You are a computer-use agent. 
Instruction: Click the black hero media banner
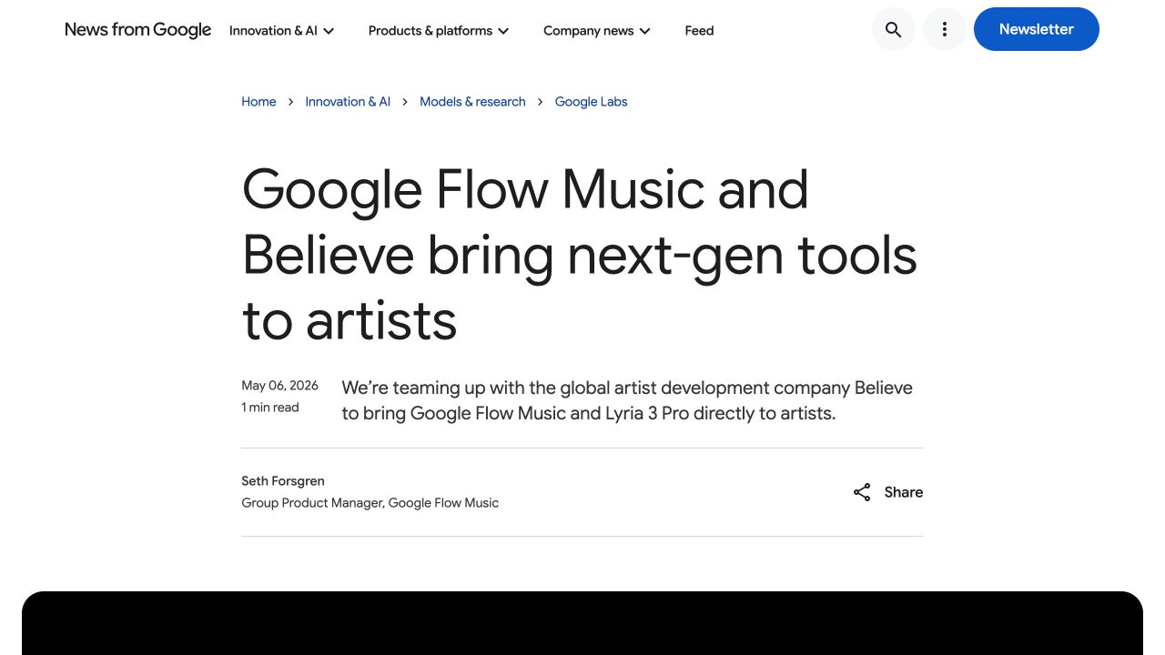582,623
